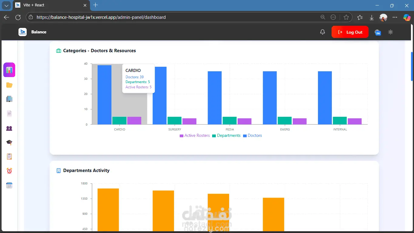414x233 pixels.
Task: Open the alarm clock sidebar icon
Action: point(9,171)
